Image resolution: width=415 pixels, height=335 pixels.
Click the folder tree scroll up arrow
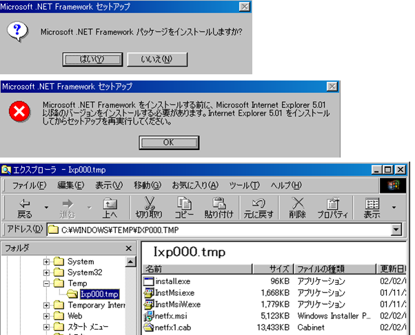(x=130, y=262)
